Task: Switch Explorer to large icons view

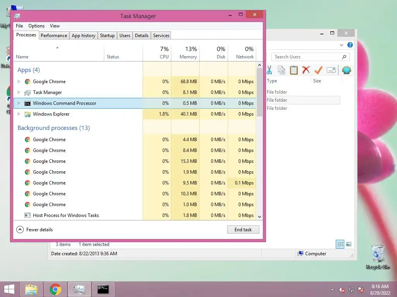Action: coord(349,244)
